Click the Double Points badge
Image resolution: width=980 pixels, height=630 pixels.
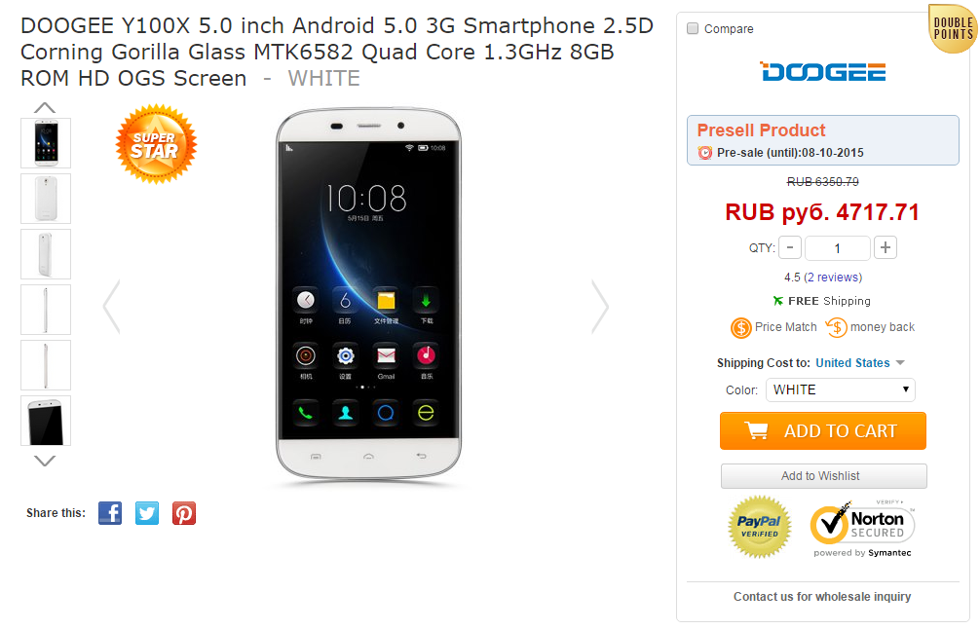click(x=953, y=28)
